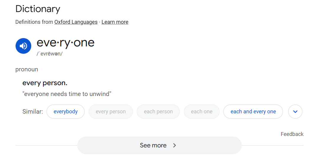Click the headword eve·ry·one
Viewport: 313px width, 165px height.
click(65, 43)
